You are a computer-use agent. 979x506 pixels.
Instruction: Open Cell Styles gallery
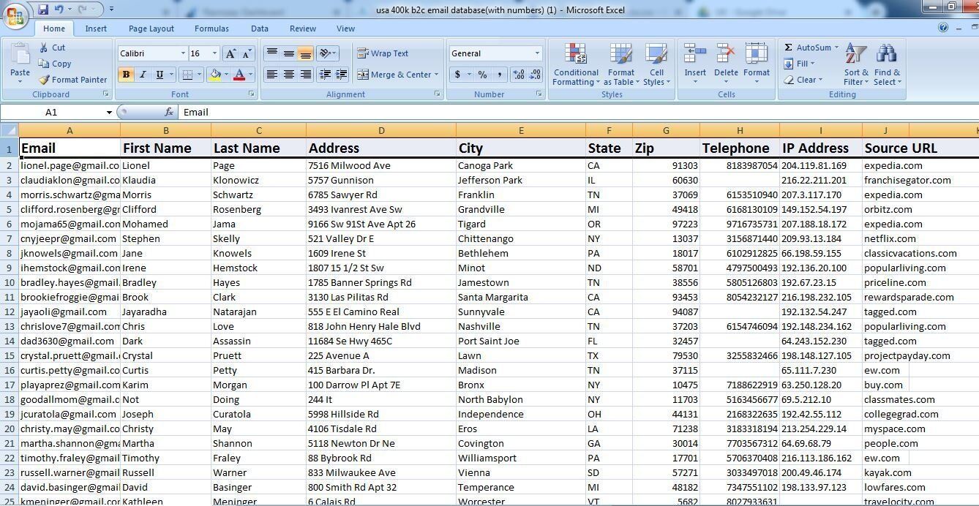656,64
